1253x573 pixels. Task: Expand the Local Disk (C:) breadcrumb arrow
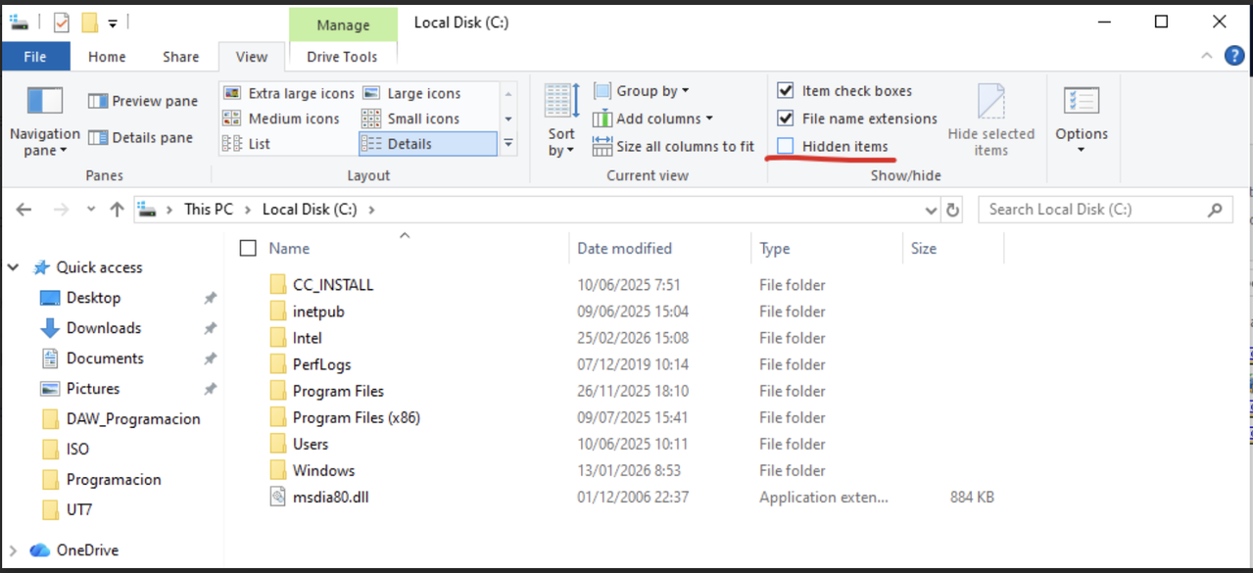(x=371, y=210)
